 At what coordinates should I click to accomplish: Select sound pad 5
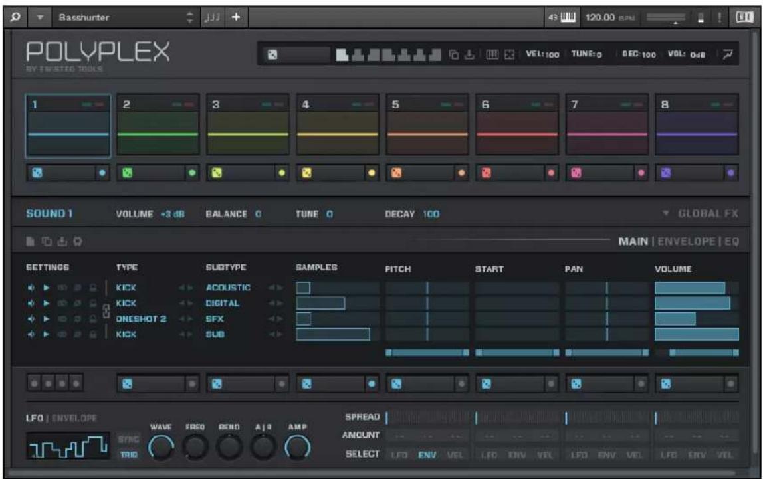click(427, 125)
